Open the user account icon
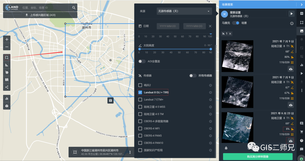The image size is (305, 161). (x=301, y=158)
